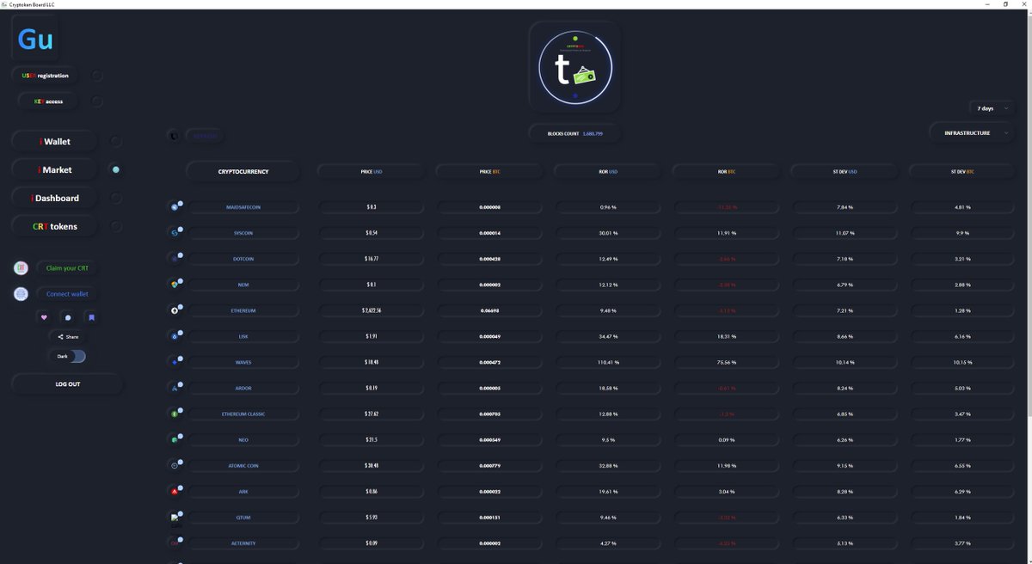Image resolution: width=1032 pixels, height=564 pixels.
Task: Click the NEO coin icon
Action: click(175, 439)
